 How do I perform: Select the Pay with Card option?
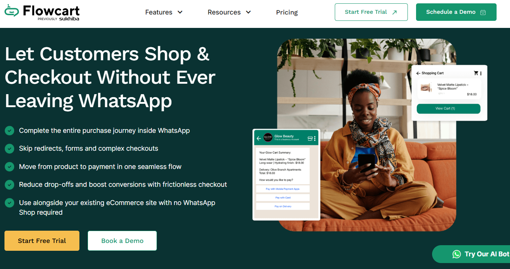coord(283,198)
